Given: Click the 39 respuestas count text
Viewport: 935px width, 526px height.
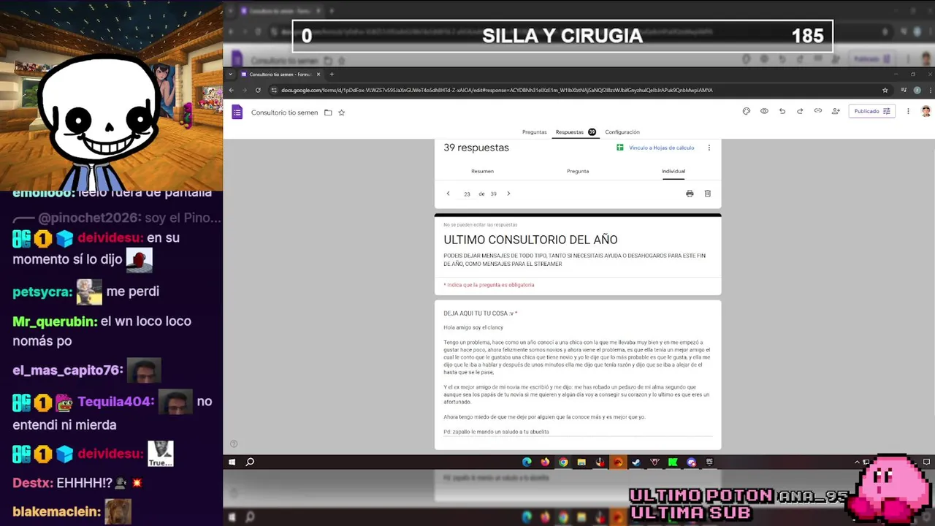Looking at the screenshot, I should (476, 148).
